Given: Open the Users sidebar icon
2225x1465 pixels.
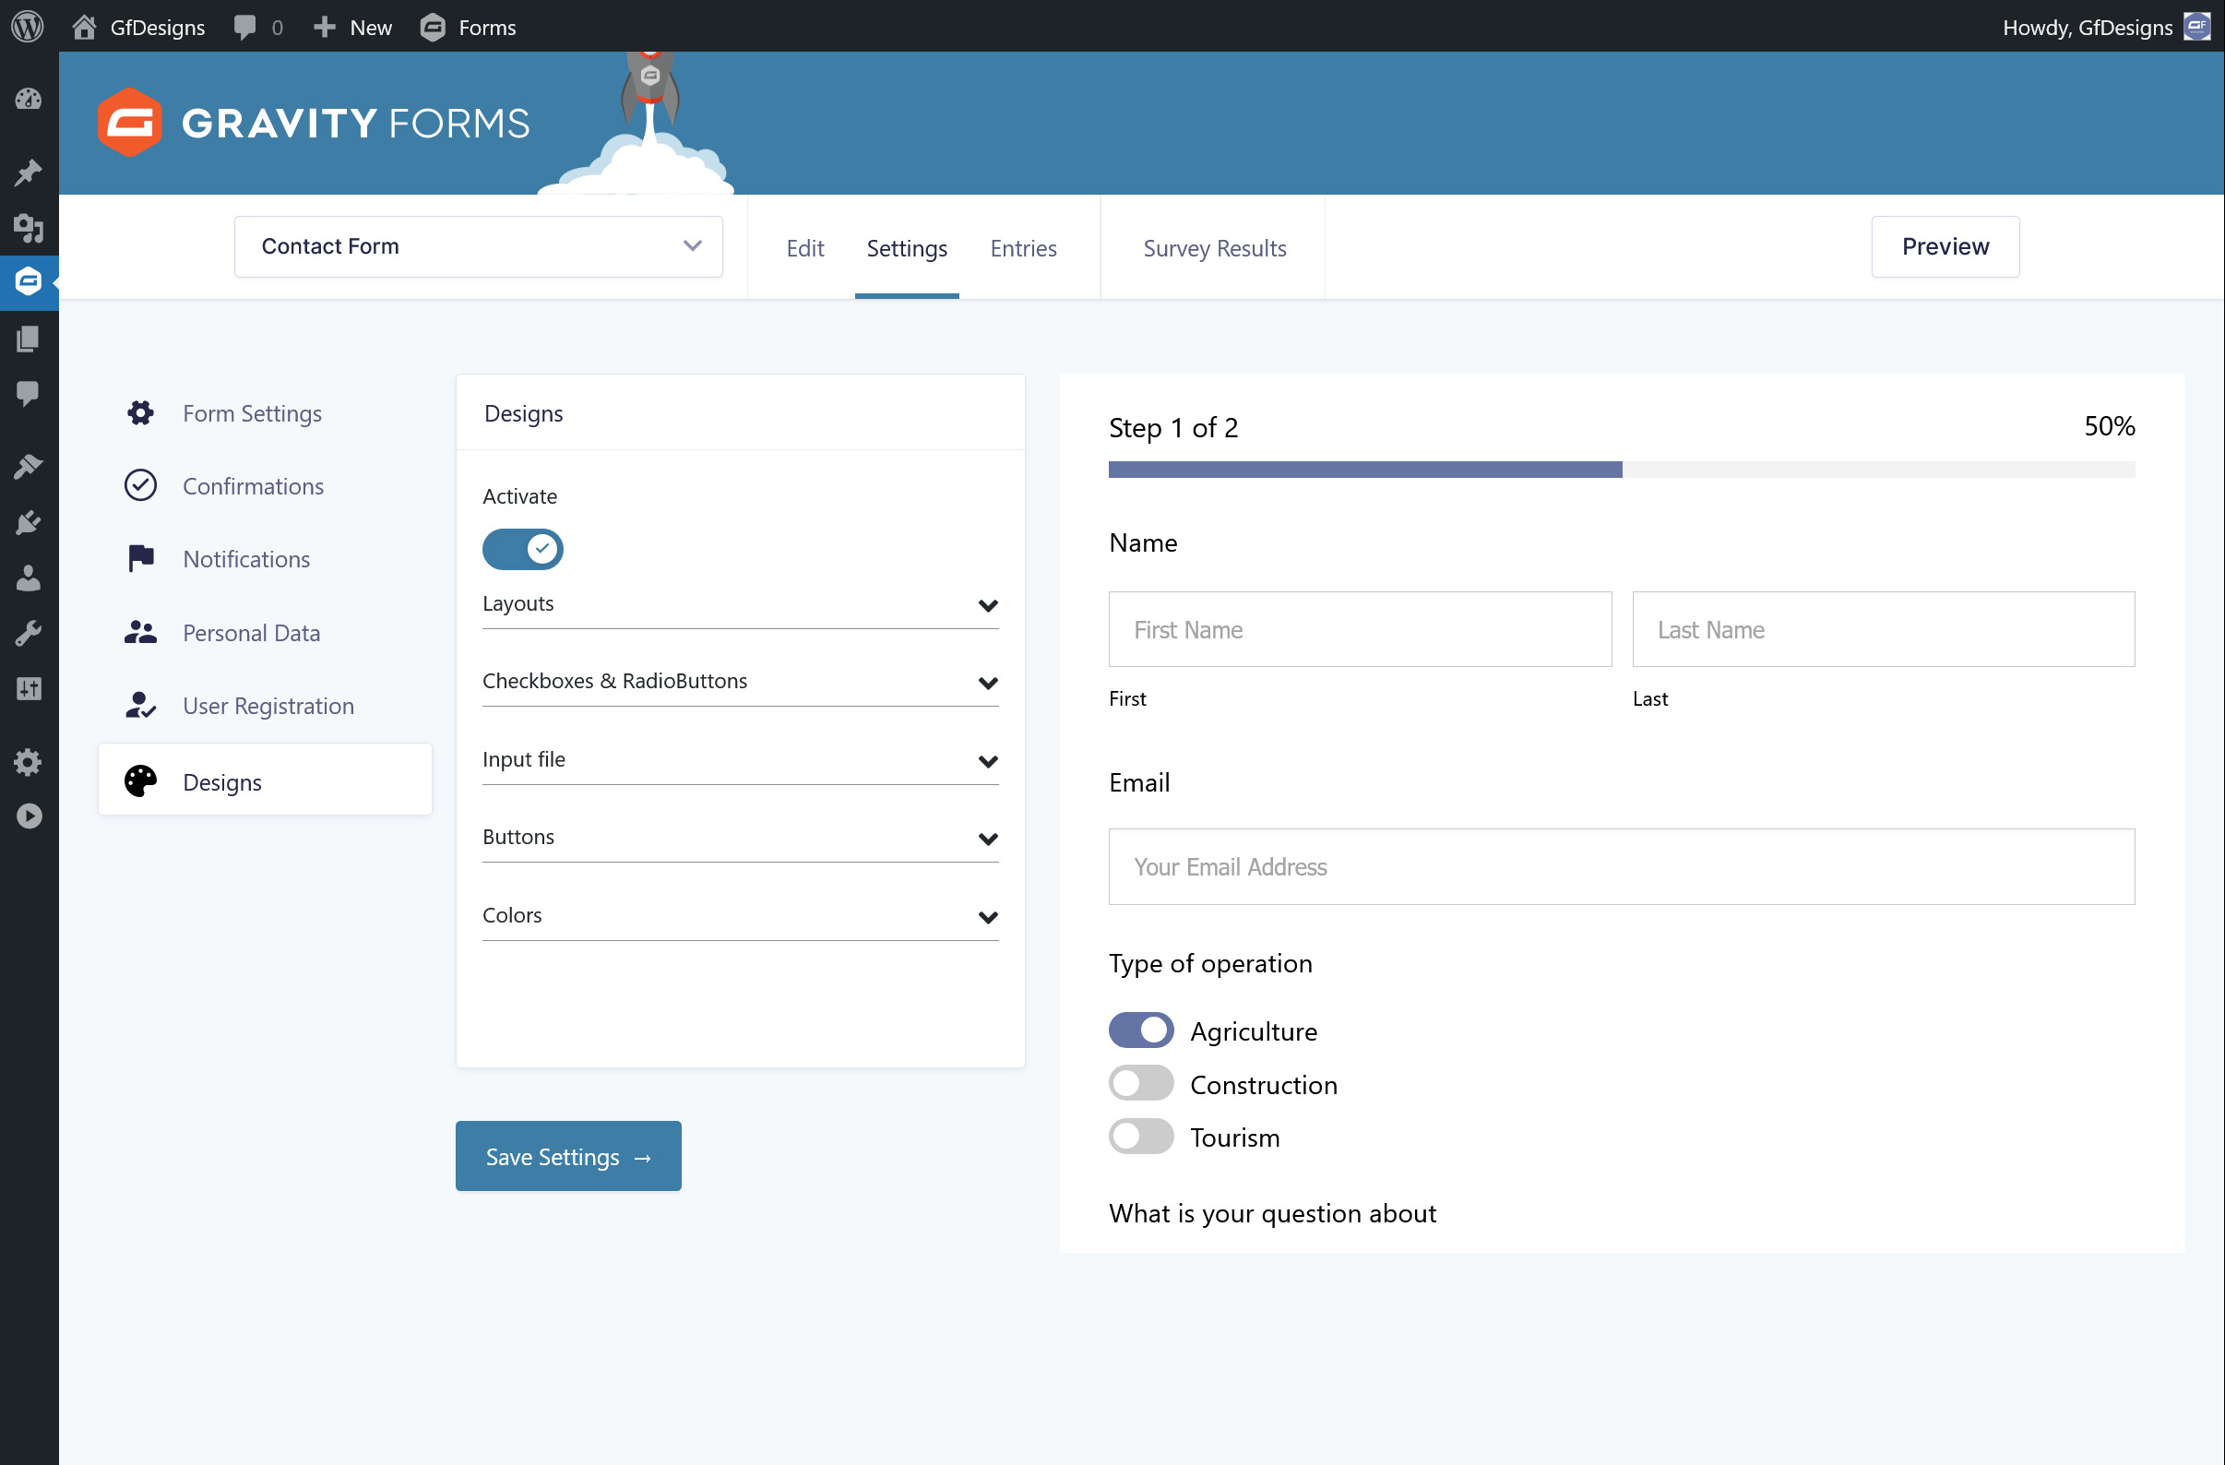Looking at the screenshot, I should [29, 578].
